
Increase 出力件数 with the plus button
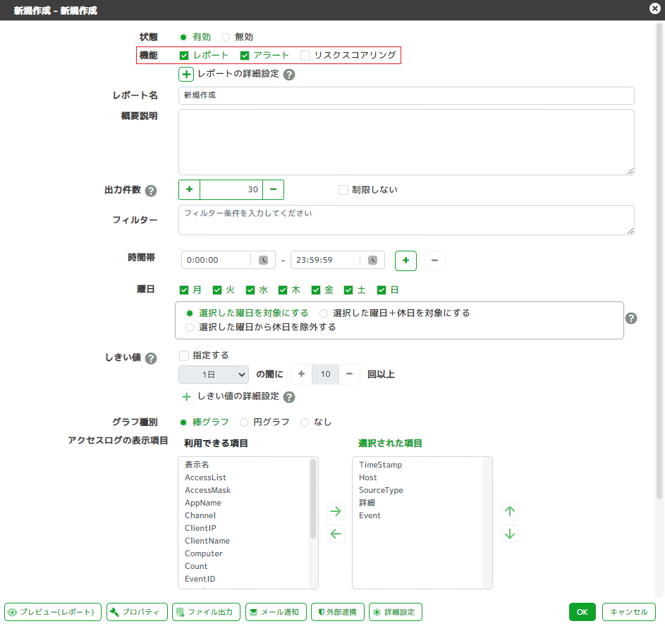(190, 189)
